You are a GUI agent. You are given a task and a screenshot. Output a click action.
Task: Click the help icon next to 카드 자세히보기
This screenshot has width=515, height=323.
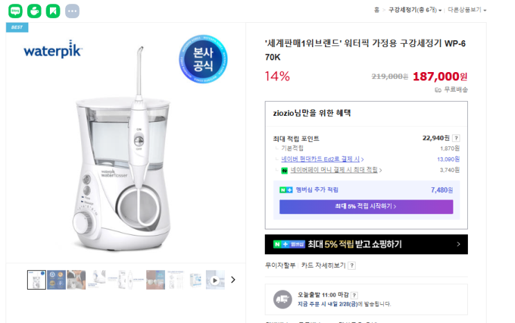[351, 265]
